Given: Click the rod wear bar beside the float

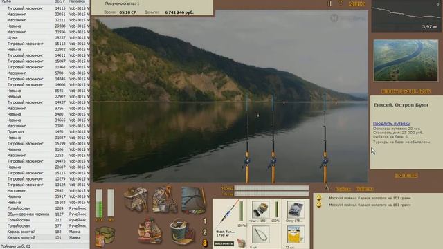Looking at the screenshot, I should coord(242,211).
